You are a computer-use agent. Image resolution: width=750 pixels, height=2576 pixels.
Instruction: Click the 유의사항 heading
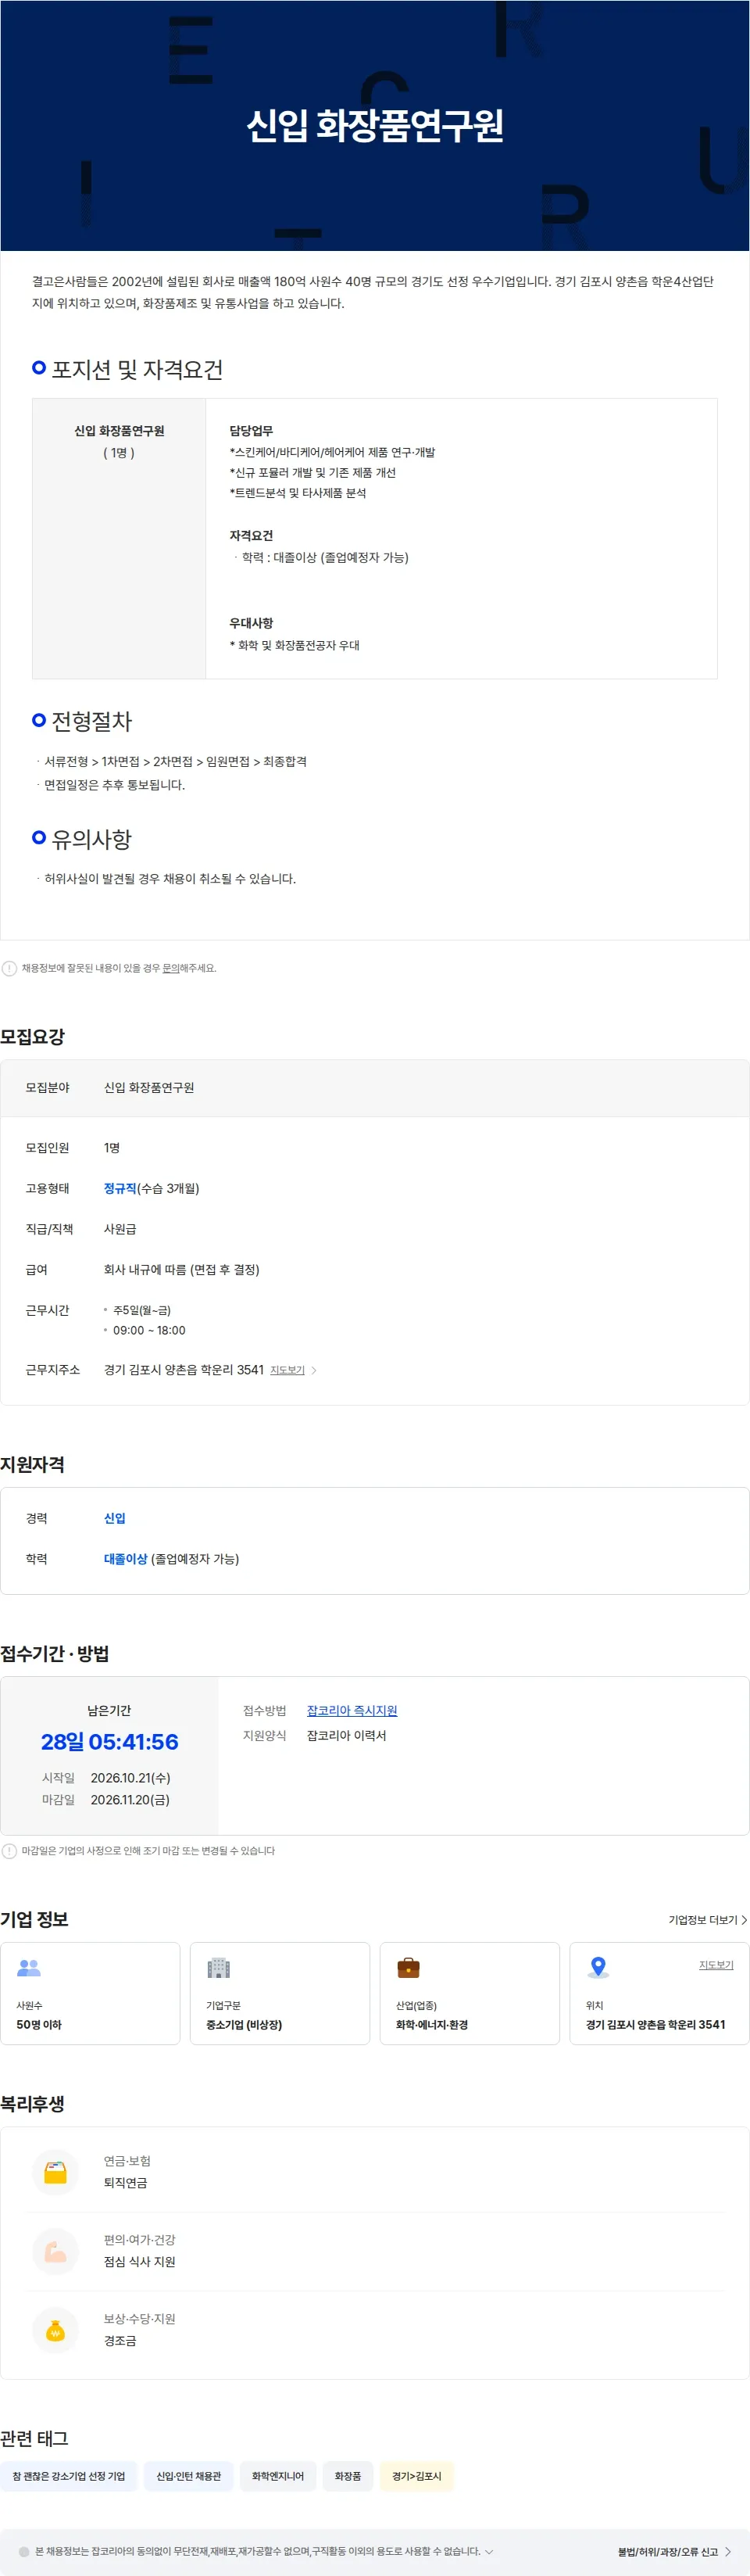pyautogui.click(x=92, y=840)
